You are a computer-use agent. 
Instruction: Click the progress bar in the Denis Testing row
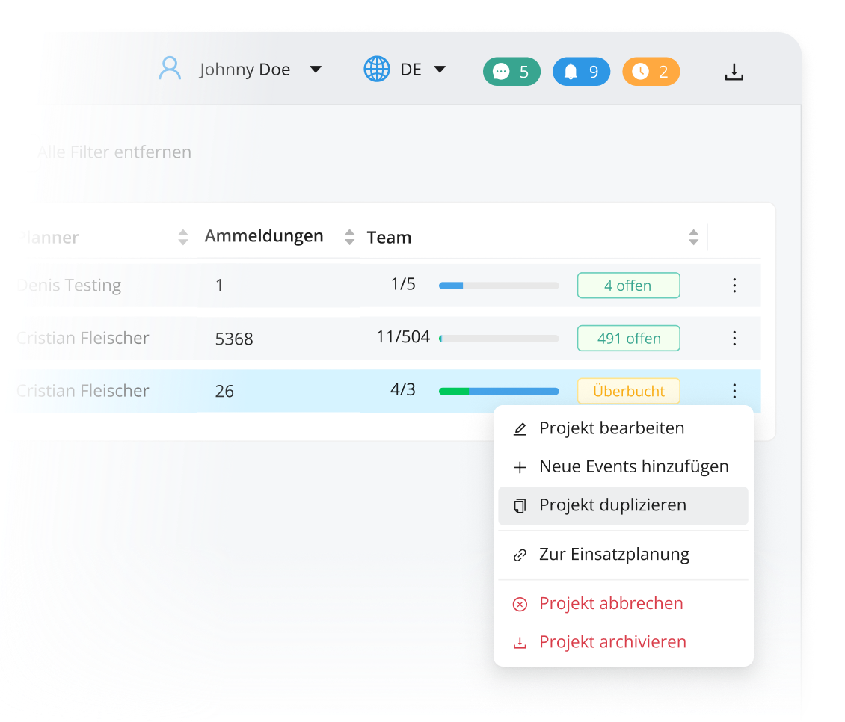click(499, 285)
